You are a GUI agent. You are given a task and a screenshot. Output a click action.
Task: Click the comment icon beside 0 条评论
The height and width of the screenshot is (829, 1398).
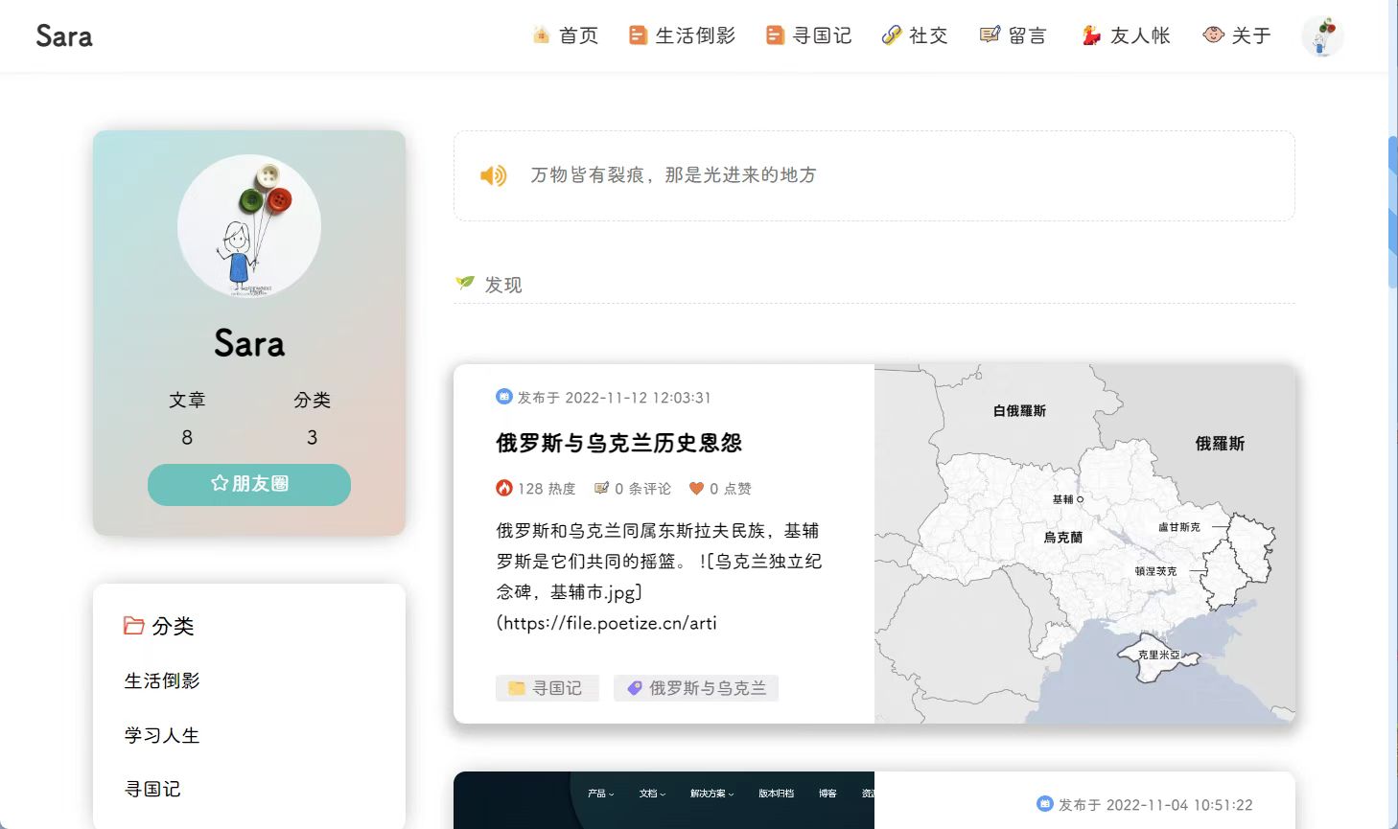point(601,488)
